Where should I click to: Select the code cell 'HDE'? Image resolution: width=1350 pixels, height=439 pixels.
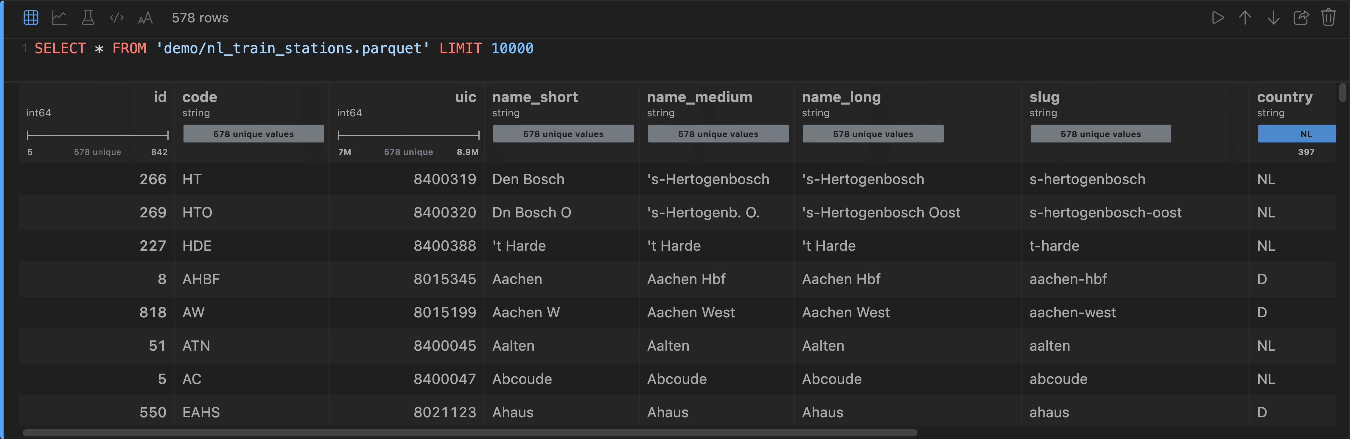[197, 246]
